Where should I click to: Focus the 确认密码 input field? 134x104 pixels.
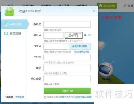(67, 79)
